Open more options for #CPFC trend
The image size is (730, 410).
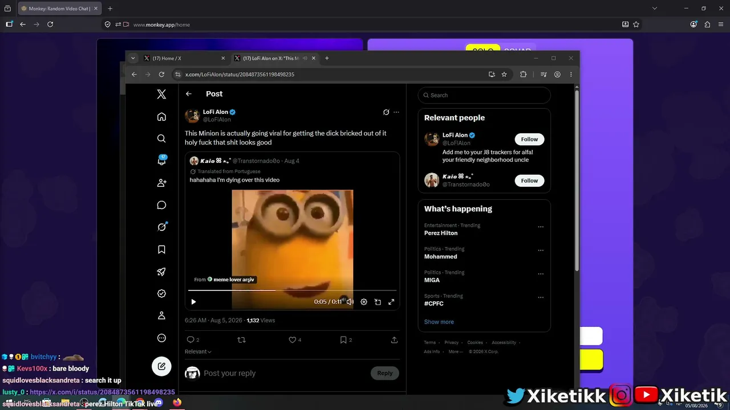pyautogui.click(x=541, y=297)
